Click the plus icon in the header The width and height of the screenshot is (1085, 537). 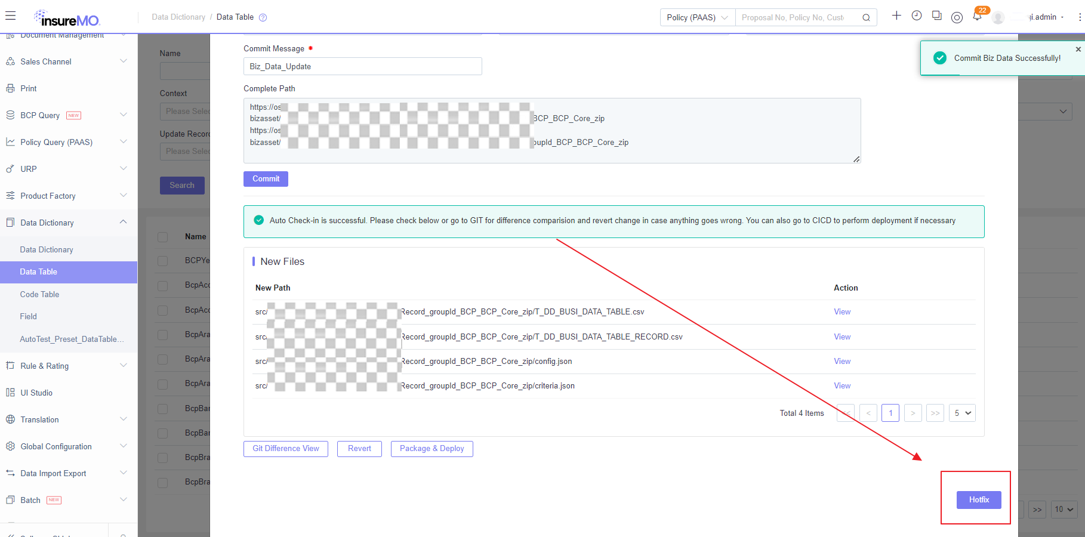tap(896, 16)
